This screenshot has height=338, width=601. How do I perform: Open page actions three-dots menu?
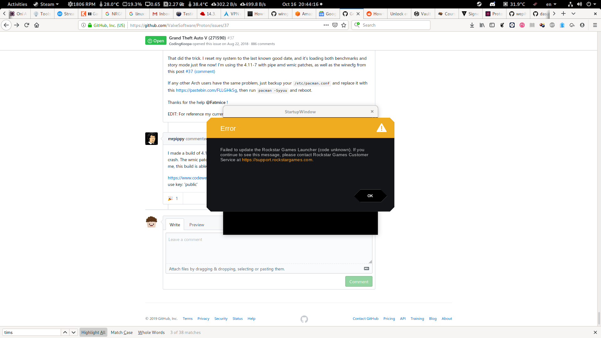[326, 25]
